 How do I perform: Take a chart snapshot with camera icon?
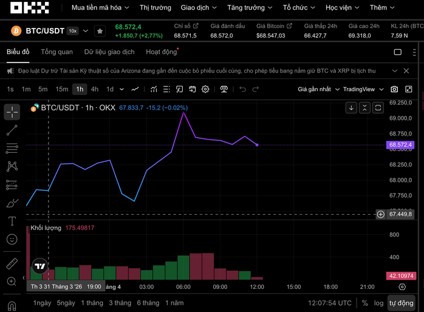394,89
